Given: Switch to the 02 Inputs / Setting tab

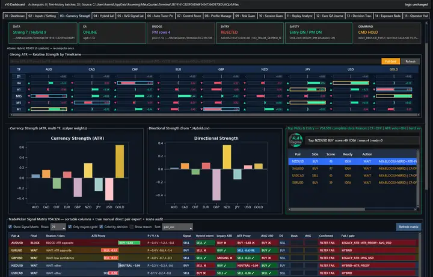Looking at the screenshot, I should (42, 16).
